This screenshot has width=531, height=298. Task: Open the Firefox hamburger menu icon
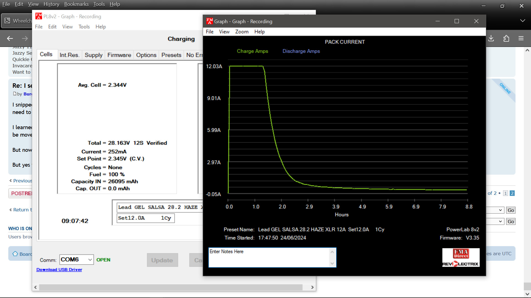[521, 38]
